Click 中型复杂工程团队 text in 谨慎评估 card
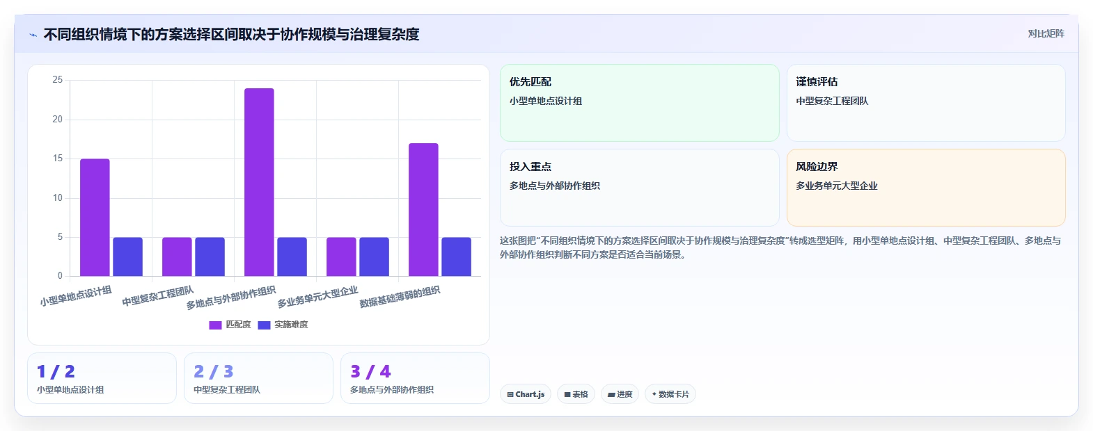 [832, 101]
